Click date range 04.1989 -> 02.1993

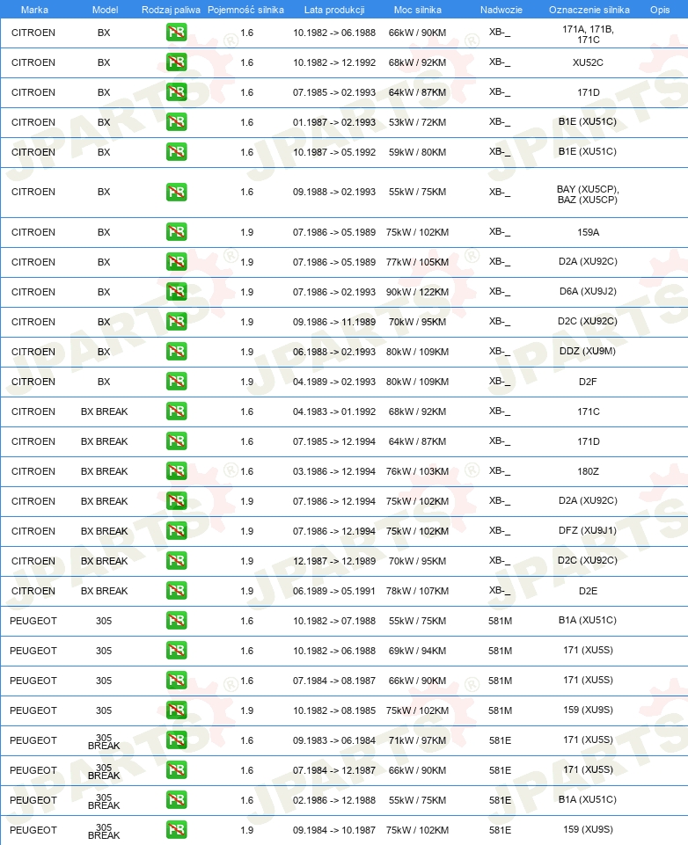(x=334, y=382)
